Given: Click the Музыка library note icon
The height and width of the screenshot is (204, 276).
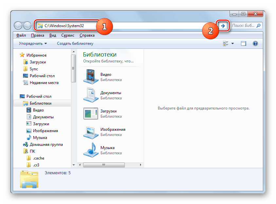Looking at the screenshot, I should (x=91, y=150).
